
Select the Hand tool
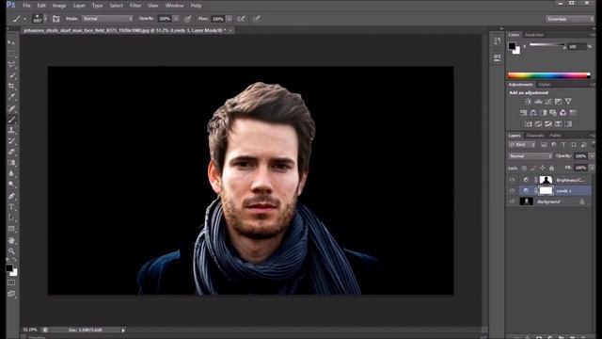point(11,240)
